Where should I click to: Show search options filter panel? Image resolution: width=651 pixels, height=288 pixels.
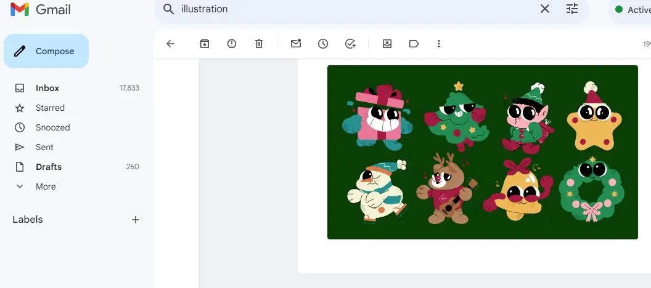click(572, 9)
